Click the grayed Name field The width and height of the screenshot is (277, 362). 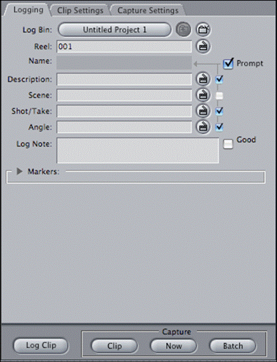[124, 63]
